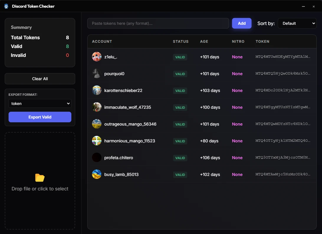Click the karottenschieber22 account avatar

(x=97, y=90)
